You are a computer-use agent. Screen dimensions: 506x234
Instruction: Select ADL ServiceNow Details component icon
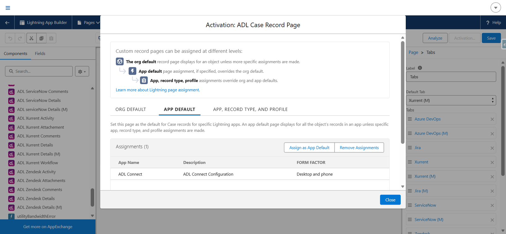(11, 101)
